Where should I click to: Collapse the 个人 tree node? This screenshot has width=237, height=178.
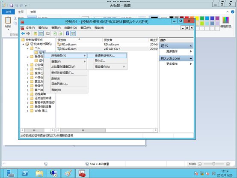(28, 48)
